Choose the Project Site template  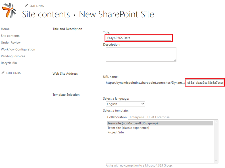(x=116, y=132)
